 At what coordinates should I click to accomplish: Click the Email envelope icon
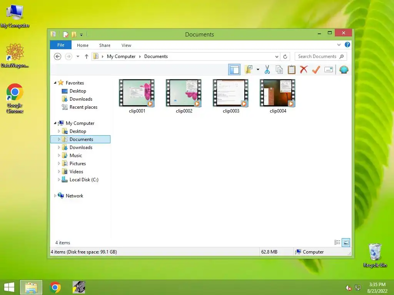[x=329, y=70]
